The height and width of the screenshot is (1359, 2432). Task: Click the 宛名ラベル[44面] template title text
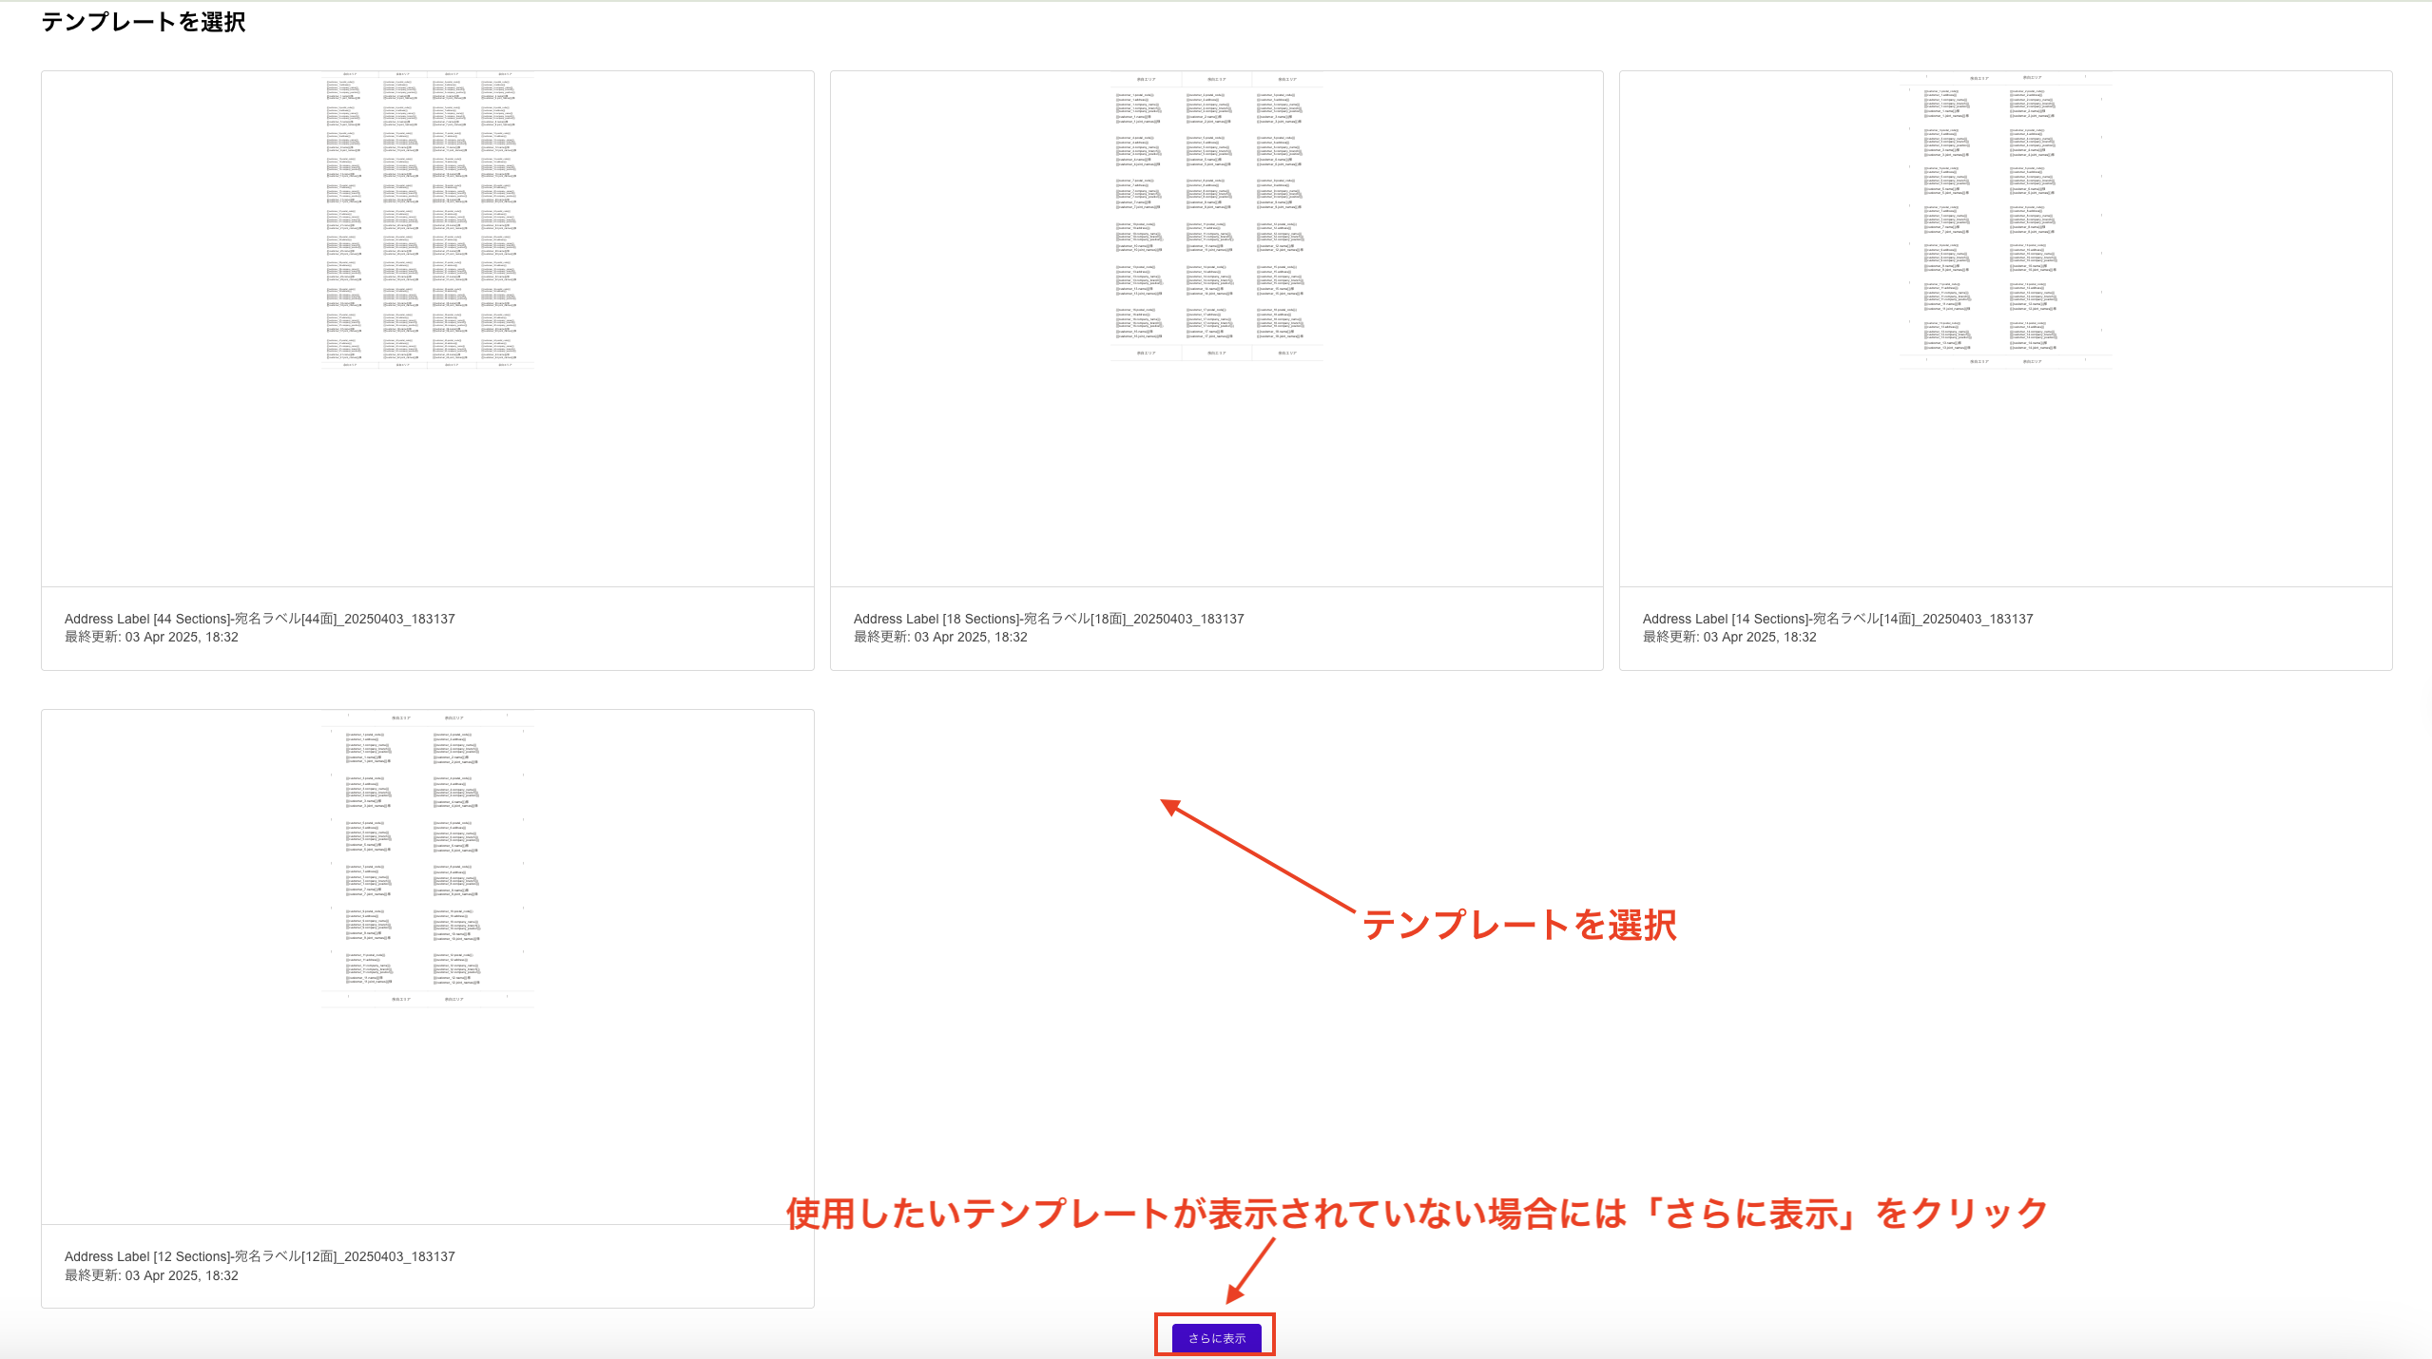coord(259,618)
